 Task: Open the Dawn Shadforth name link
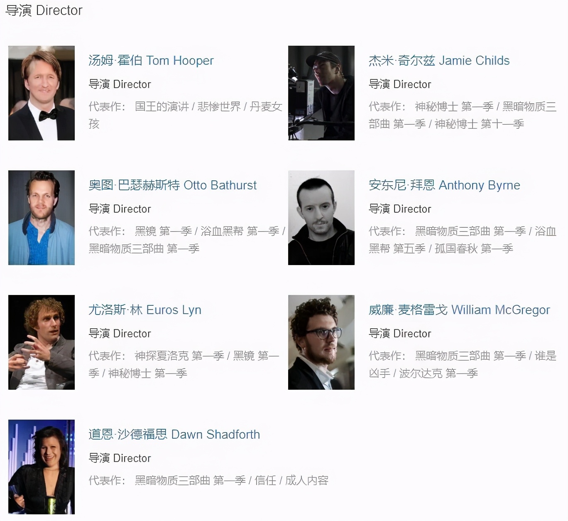pos(174,435)
